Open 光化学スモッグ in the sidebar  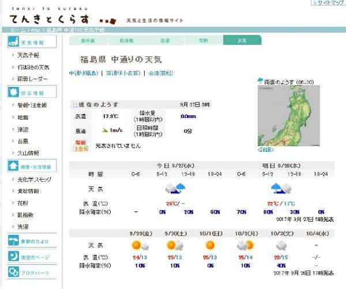[35, 180]
